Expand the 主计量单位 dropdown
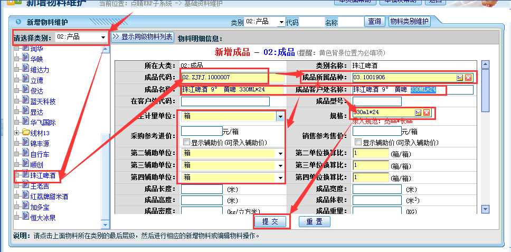Image resolution: width=511 pixels, height=252 pixels. click(x=280, y=116)
